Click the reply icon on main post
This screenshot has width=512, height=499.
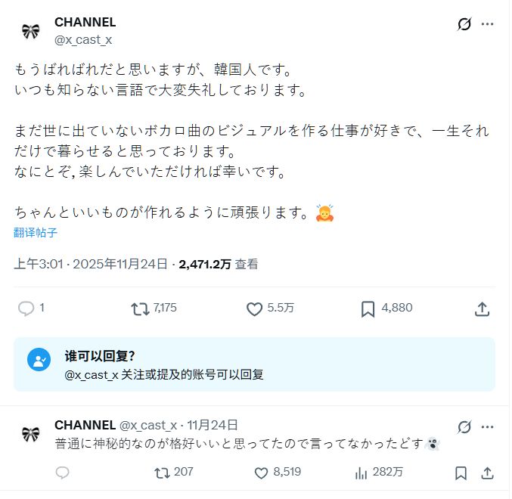coord(26,308)
